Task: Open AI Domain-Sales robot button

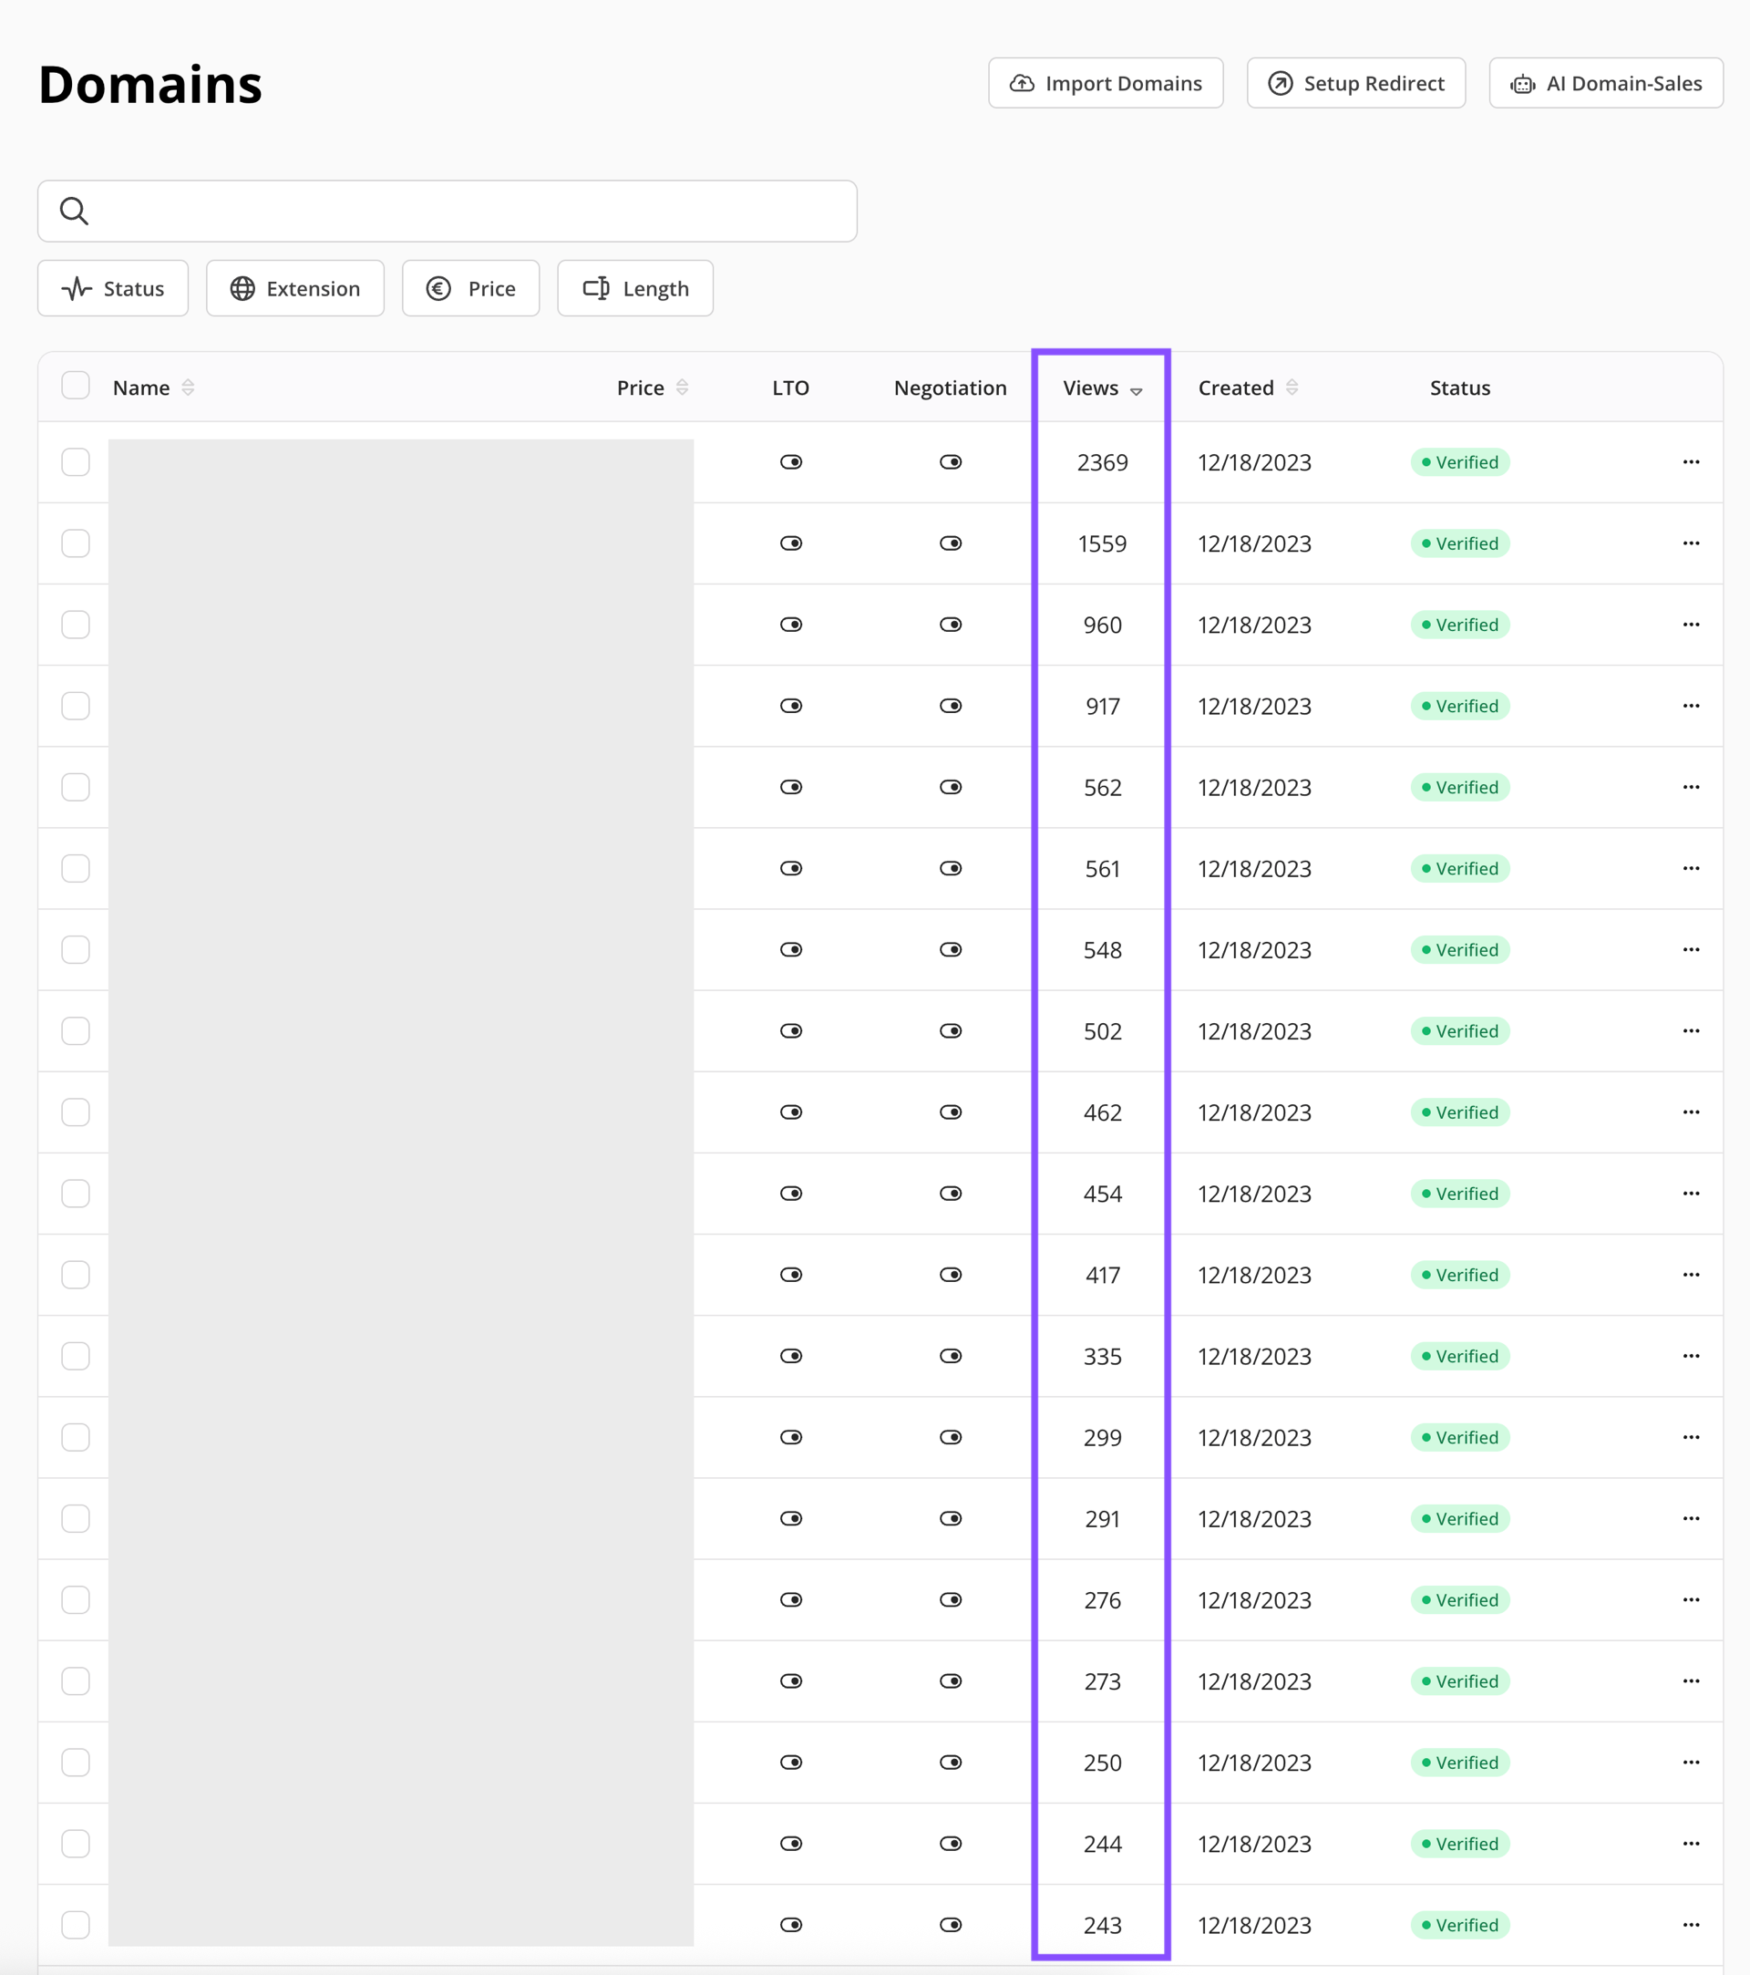Action: click(x=1605, y=83)
